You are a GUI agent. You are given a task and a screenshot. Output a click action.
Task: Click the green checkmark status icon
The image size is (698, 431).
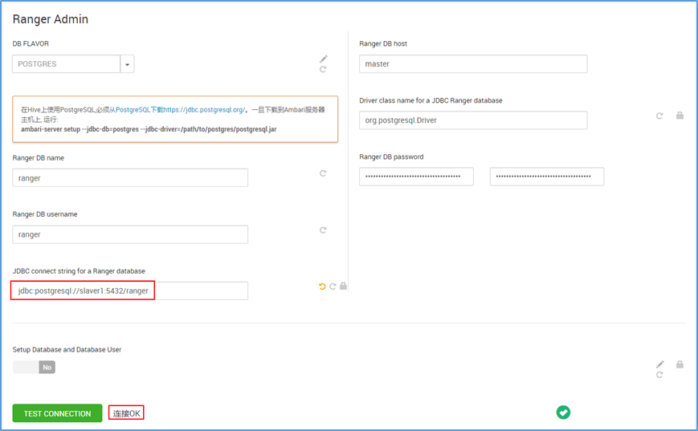(x=563, y=413)
